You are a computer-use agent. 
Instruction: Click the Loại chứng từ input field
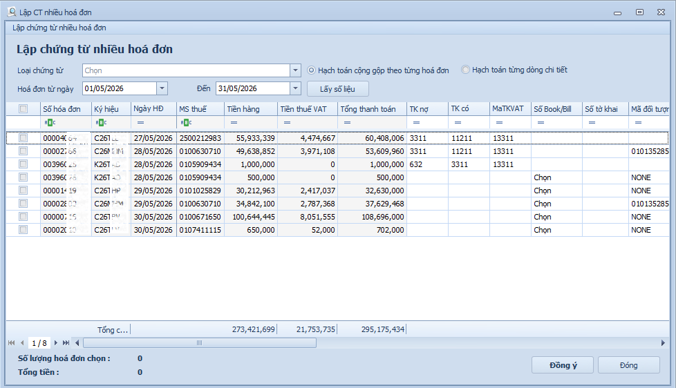(x=186, y=70)
